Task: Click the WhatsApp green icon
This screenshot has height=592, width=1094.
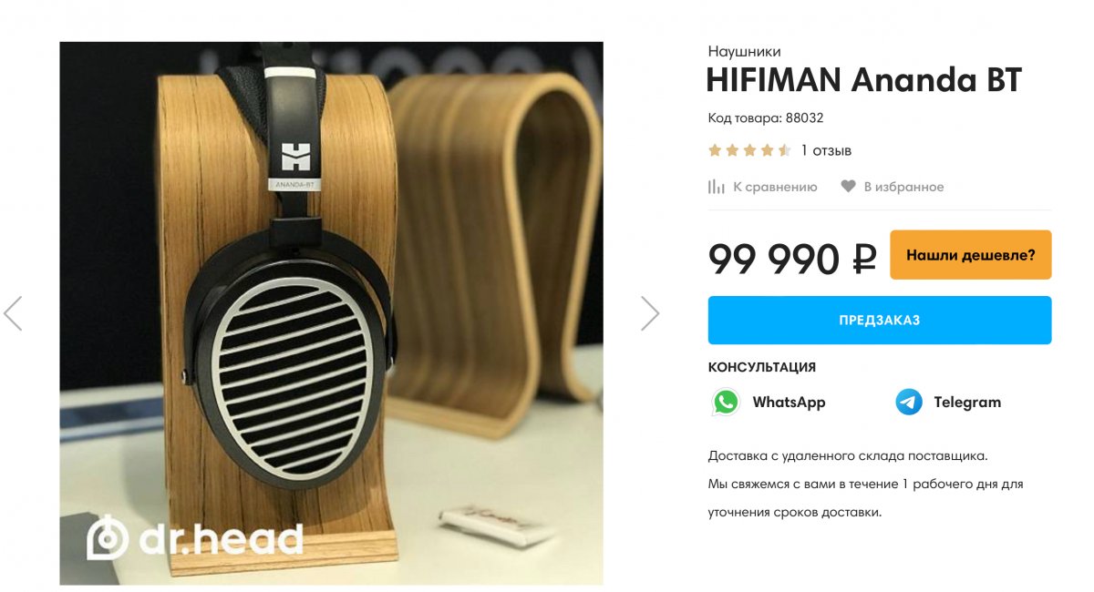Action: click(x=727, y=402)
